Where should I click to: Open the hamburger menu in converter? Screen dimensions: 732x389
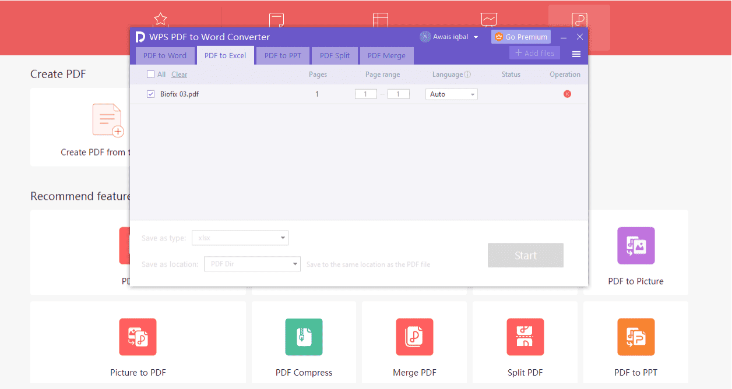coord(576,54)
